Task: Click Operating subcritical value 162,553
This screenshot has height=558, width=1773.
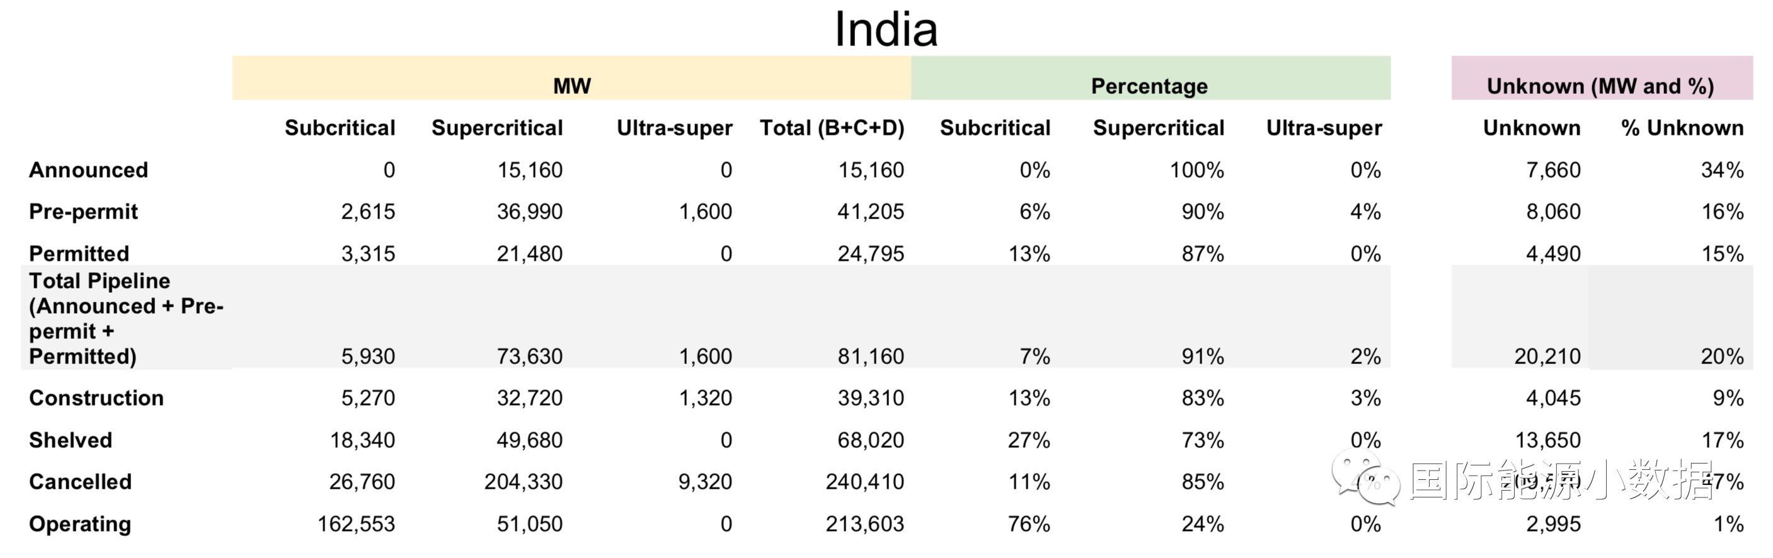Action: click(356, 523)
